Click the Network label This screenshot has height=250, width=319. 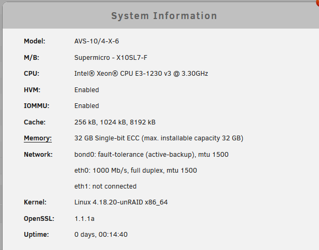(38, 155)
